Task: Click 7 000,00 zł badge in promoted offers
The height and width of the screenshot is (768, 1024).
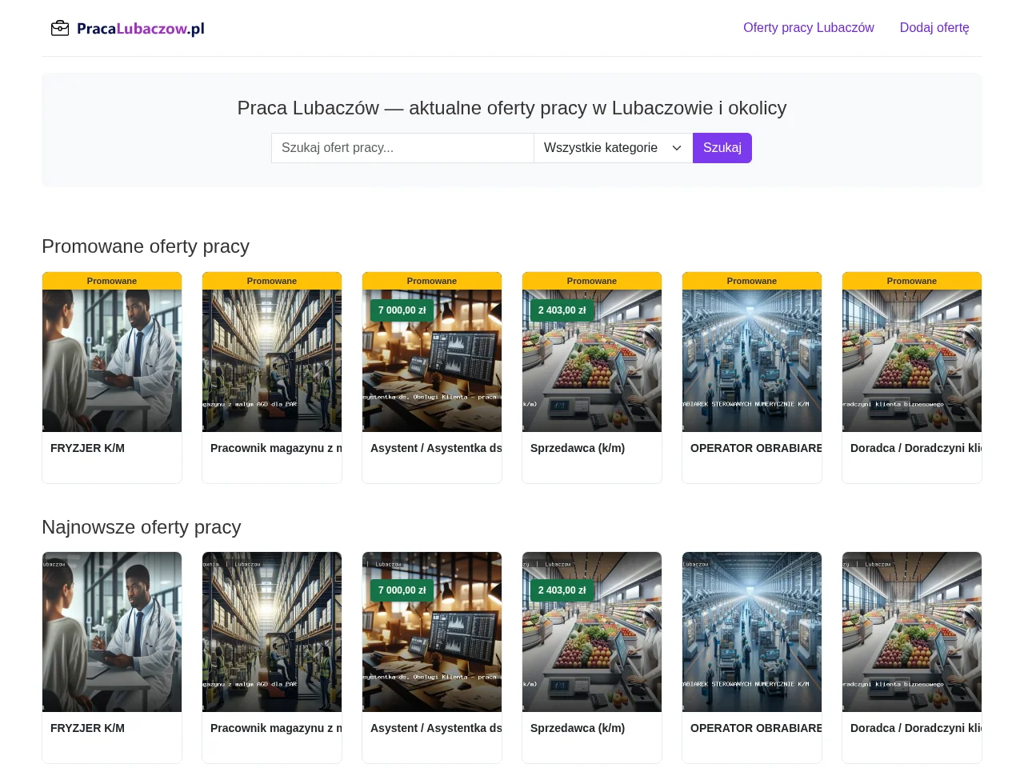Action: point(402,310)
